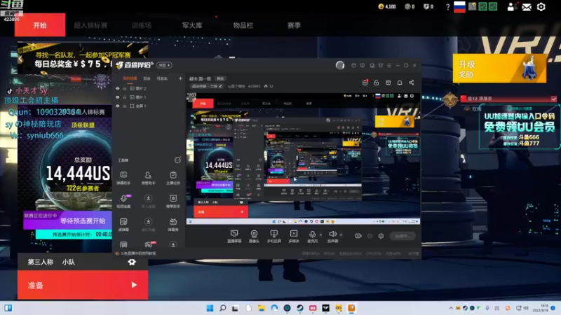Toggle the first green checkbox in the game top bar
This screenshot has width=561, height=315.
coord(482,7)
